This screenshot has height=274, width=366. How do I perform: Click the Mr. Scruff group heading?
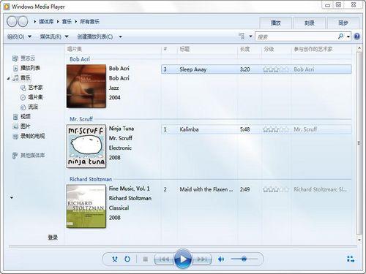[81, 119]
